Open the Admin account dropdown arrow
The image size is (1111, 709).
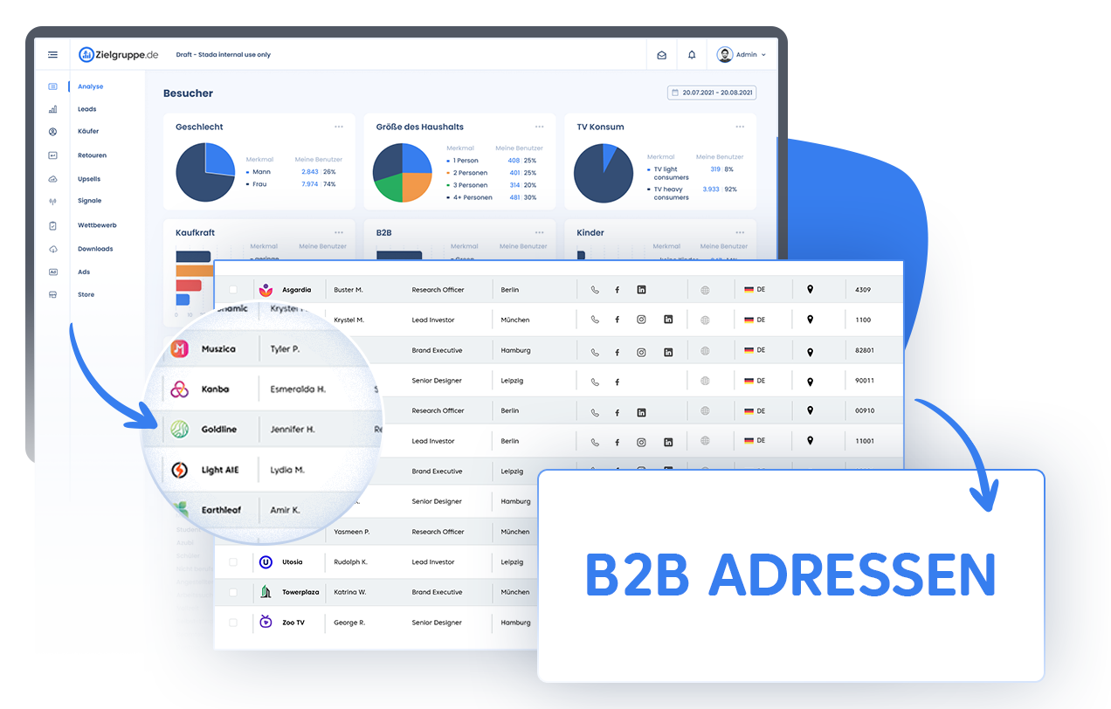point(763,55)
